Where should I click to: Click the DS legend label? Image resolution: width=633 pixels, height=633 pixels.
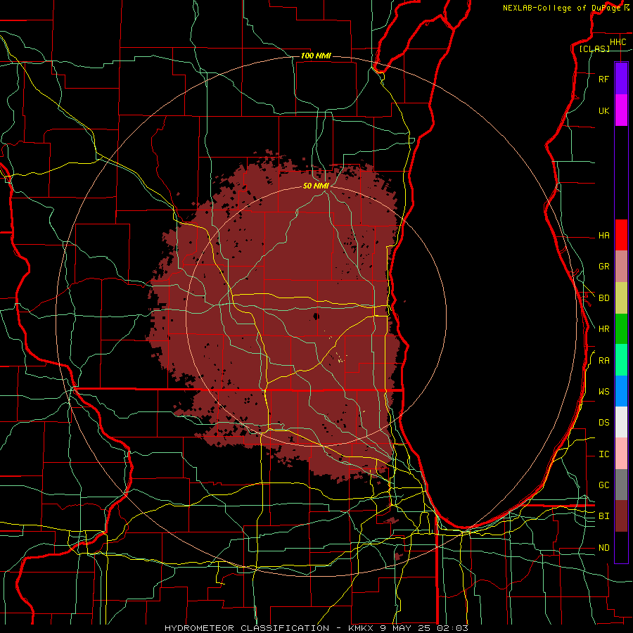tap(604, 422)
